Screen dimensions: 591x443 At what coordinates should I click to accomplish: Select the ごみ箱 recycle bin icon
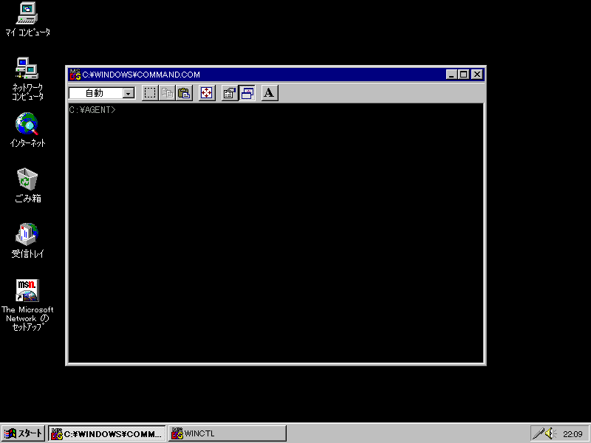point(27,185)
